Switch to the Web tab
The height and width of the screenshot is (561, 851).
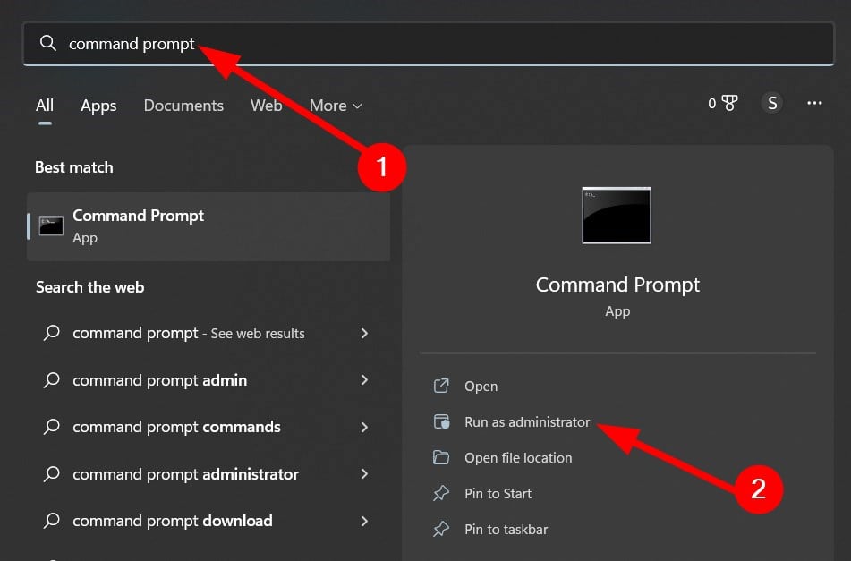[x=266, y=106]
